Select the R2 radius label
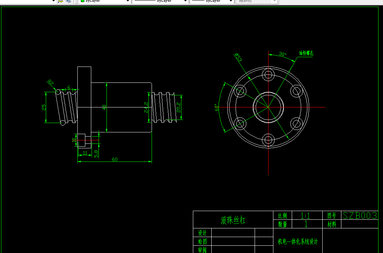 click(50, 82)
